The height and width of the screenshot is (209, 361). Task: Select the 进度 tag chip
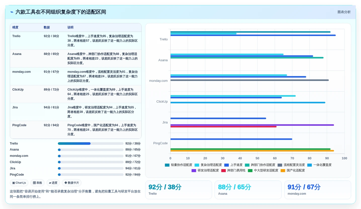(53, 183)
